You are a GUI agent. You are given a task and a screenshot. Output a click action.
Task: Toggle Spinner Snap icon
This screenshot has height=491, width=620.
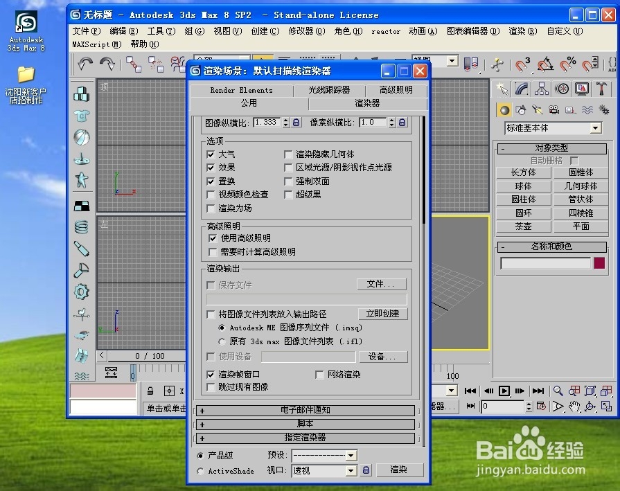click(x=590, y=64)
